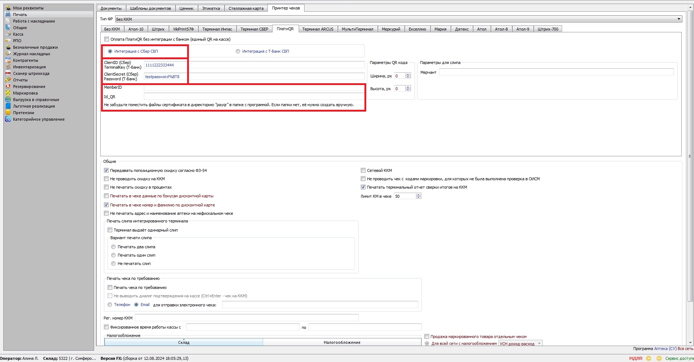Open the Терминал СБЕР tab

coord(254,29)
